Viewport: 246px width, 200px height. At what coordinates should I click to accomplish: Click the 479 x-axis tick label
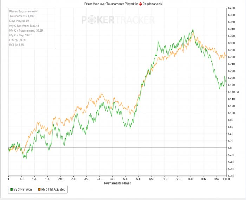[x=113, y=179]
